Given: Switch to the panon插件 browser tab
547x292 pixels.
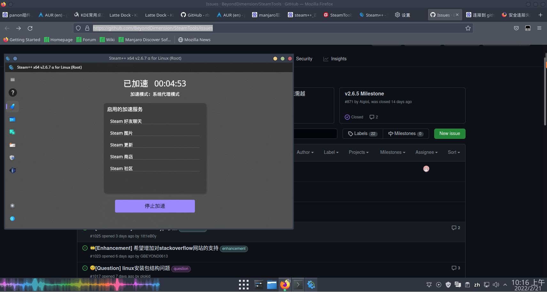Looking at the screenshot, I should point(17,15).
